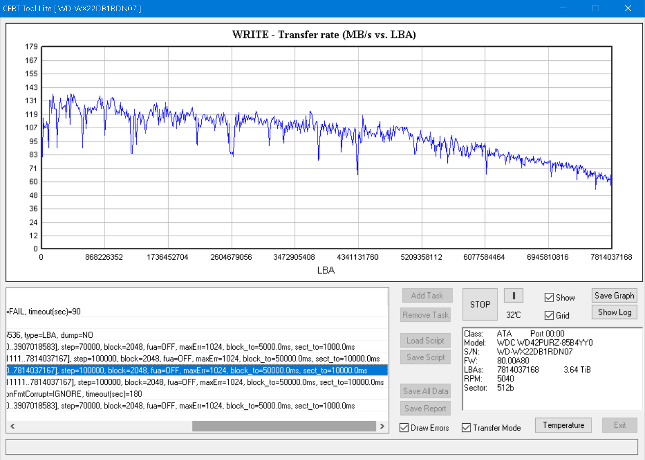Close the CERT Tool Lite window
Screen dimensions: 645x460
(x=628, y=8)
